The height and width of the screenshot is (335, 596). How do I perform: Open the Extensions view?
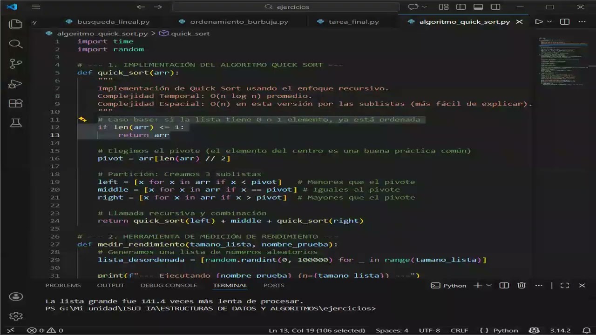click(16, 103)
